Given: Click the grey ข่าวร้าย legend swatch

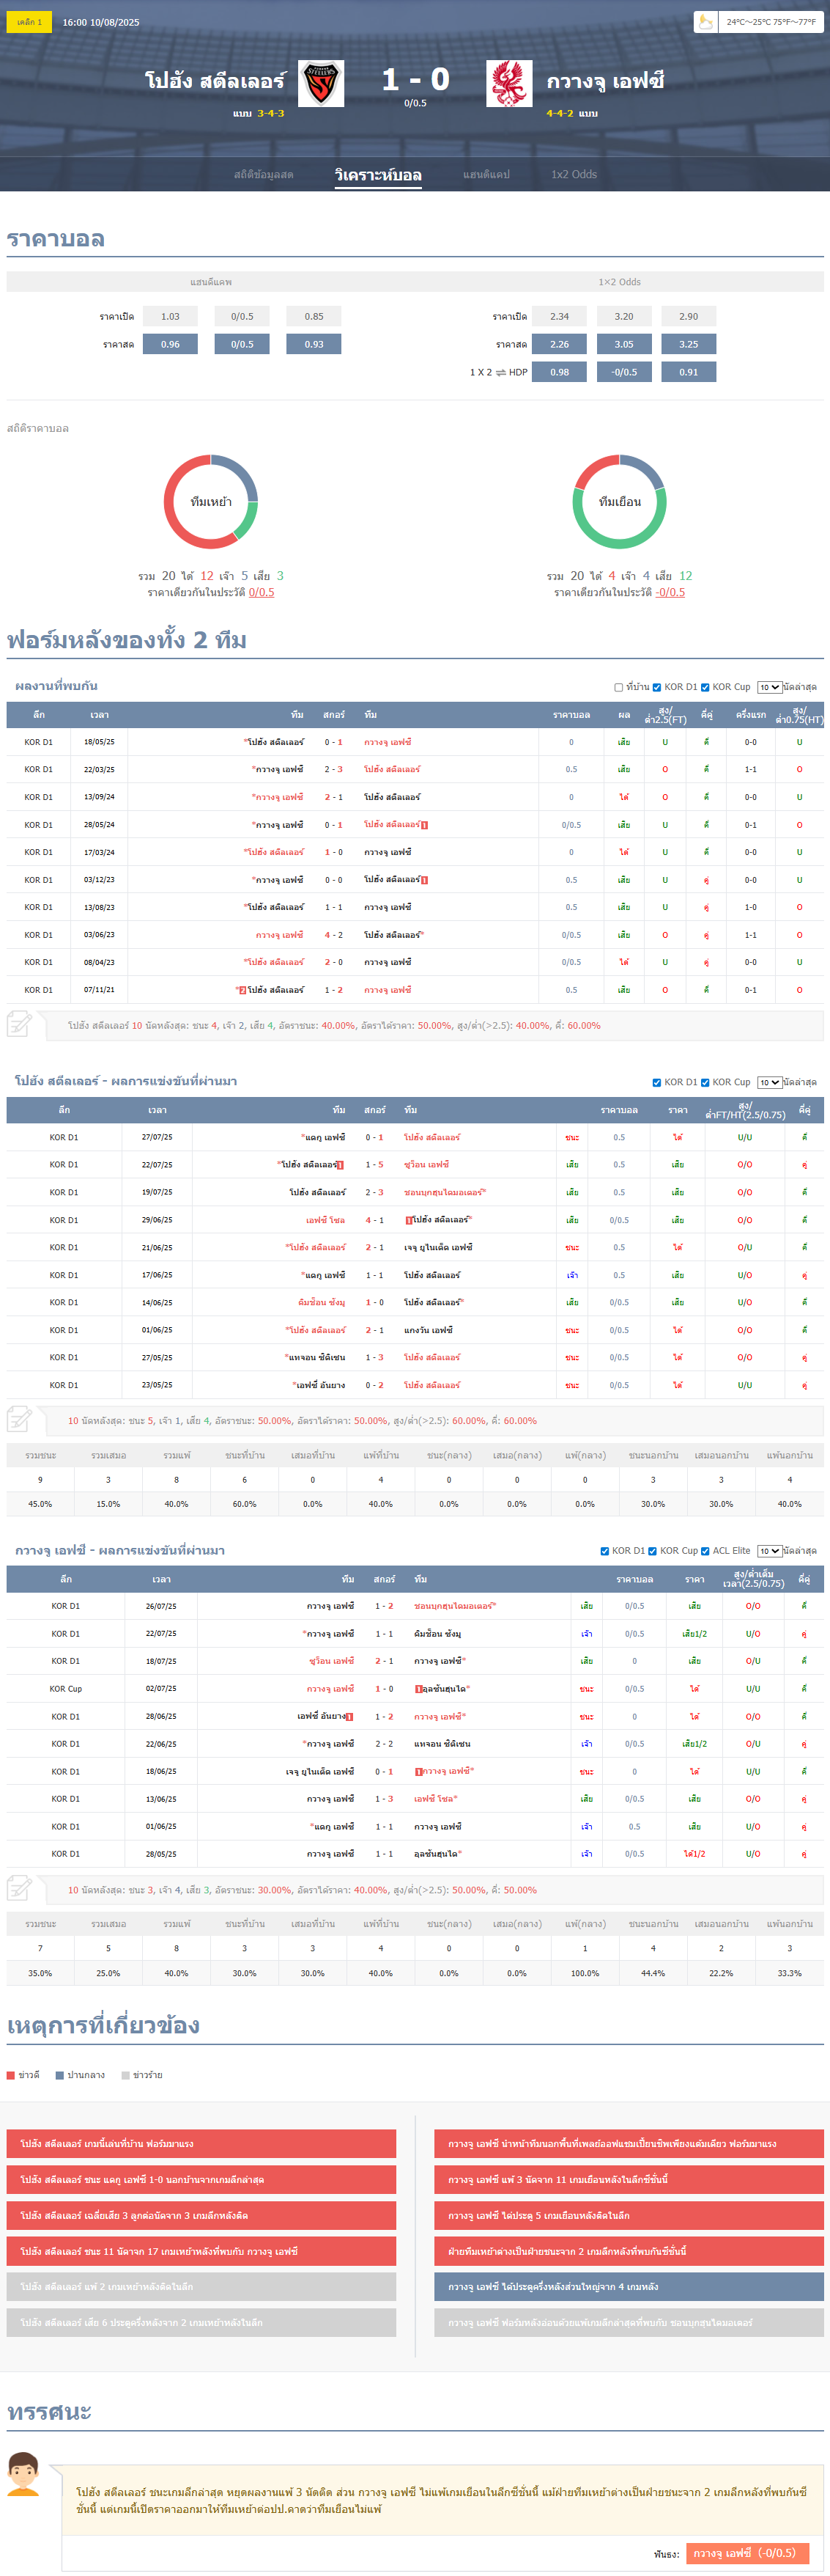Looking at the screenshot, I should [x=126, y=2075].
